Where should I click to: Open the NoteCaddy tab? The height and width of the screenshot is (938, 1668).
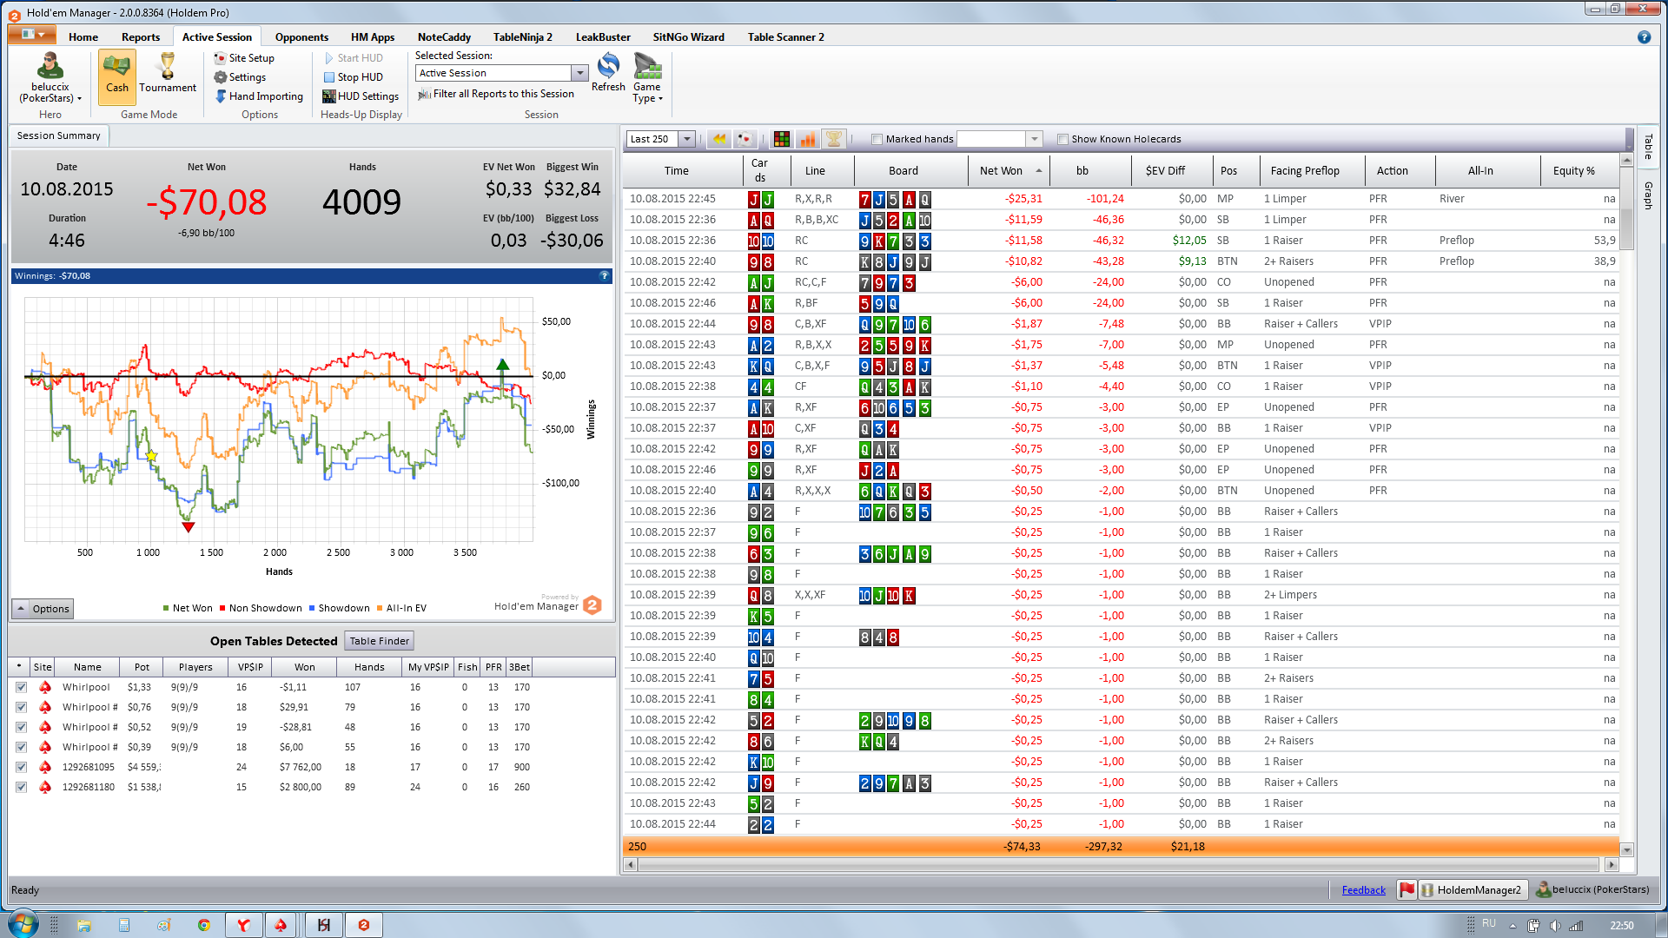coord(444,36)
